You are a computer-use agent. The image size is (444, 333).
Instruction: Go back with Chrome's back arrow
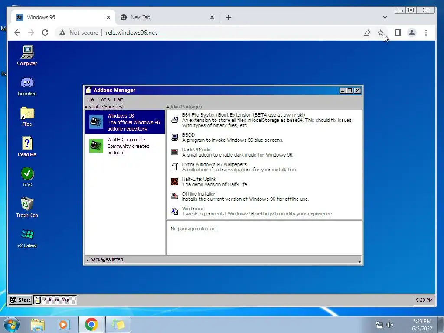[x=17, y=33]
